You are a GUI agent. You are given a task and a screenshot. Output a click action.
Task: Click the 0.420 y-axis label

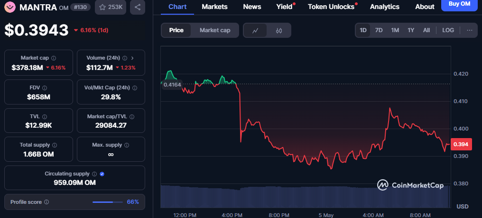(461, 74)
